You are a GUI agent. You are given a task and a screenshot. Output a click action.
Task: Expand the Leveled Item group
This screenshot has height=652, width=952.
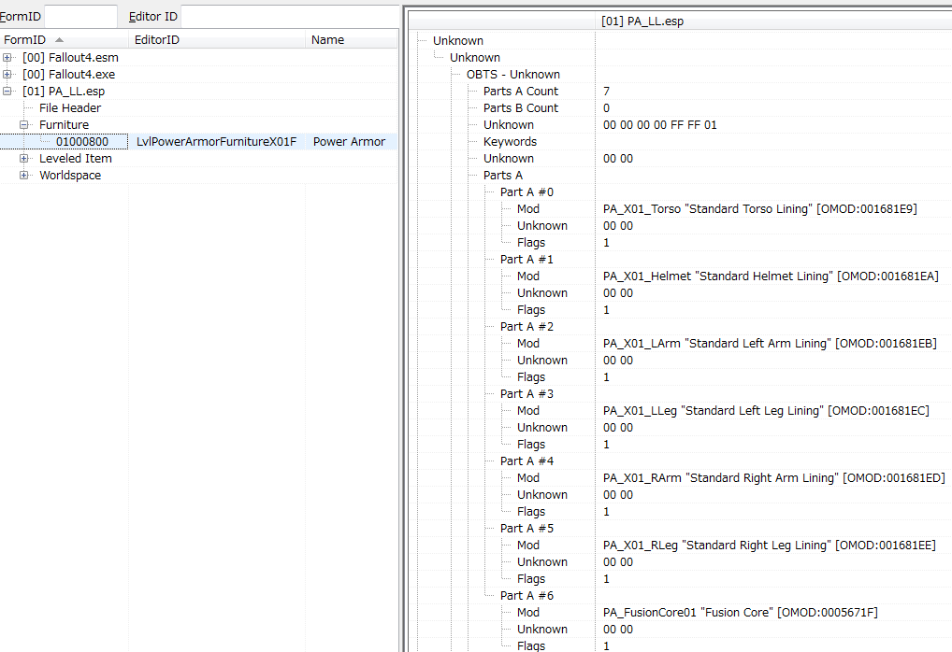24,158
